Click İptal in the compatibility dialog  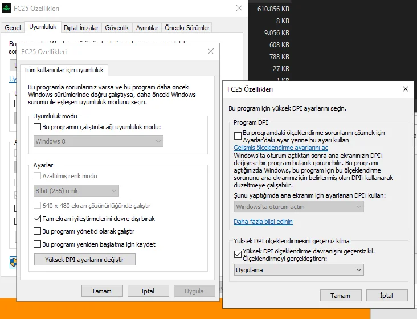pos(148,291)
